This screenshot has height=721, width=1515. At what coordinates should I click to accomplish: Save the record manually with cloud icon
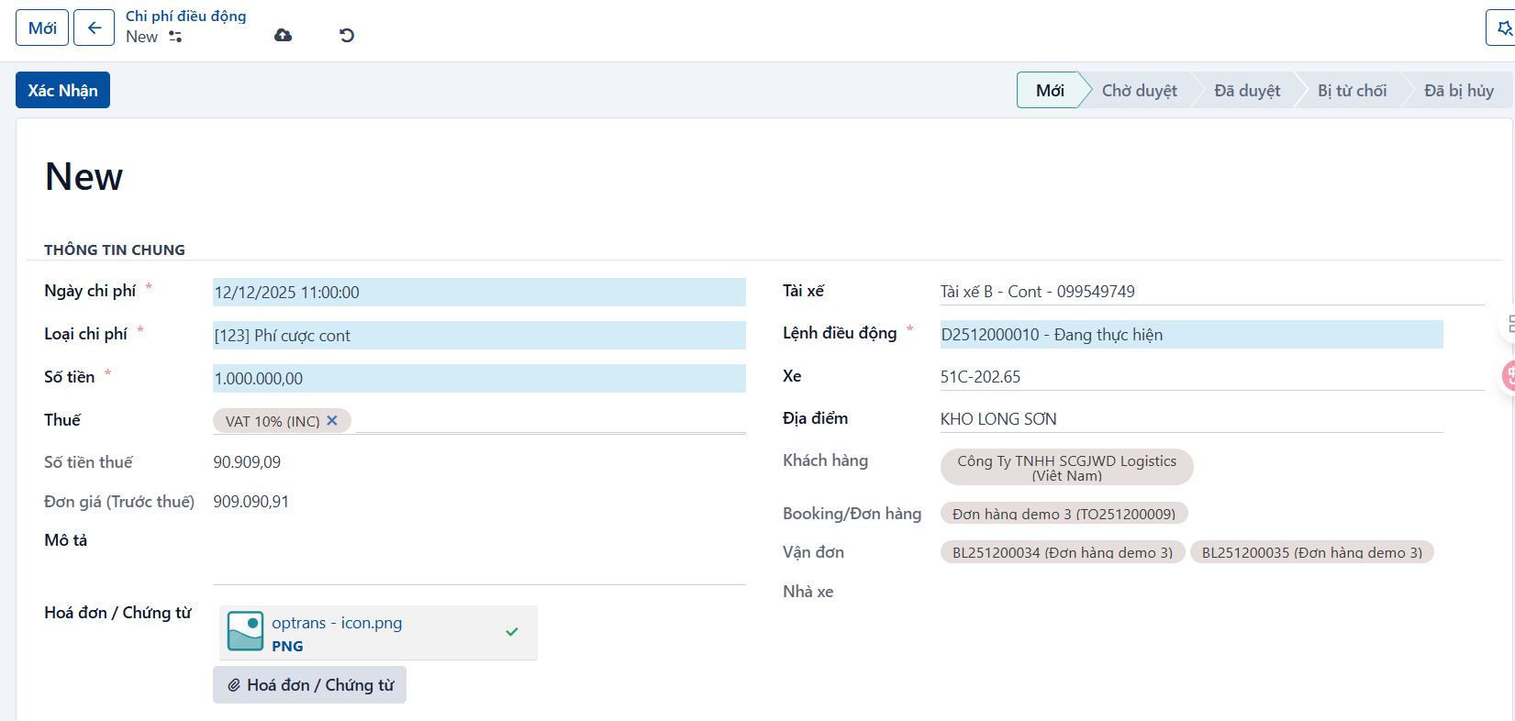click(x=284, y=35)
